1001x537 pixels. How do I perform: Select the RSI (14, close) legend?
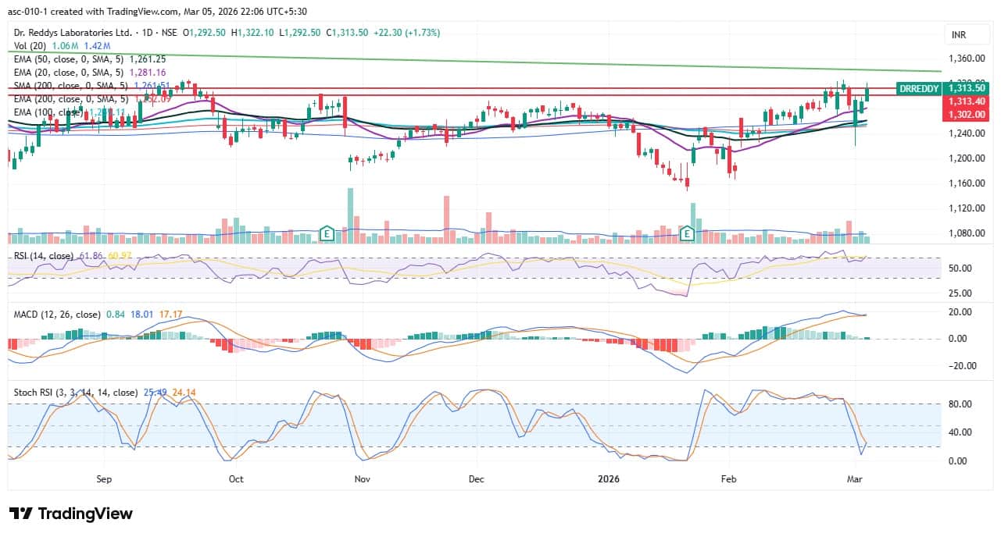44,256
